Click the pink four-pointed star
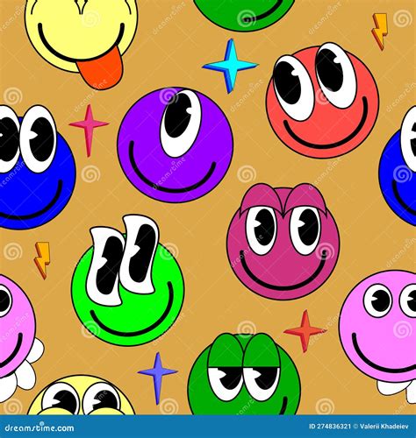 click(89, 131)
